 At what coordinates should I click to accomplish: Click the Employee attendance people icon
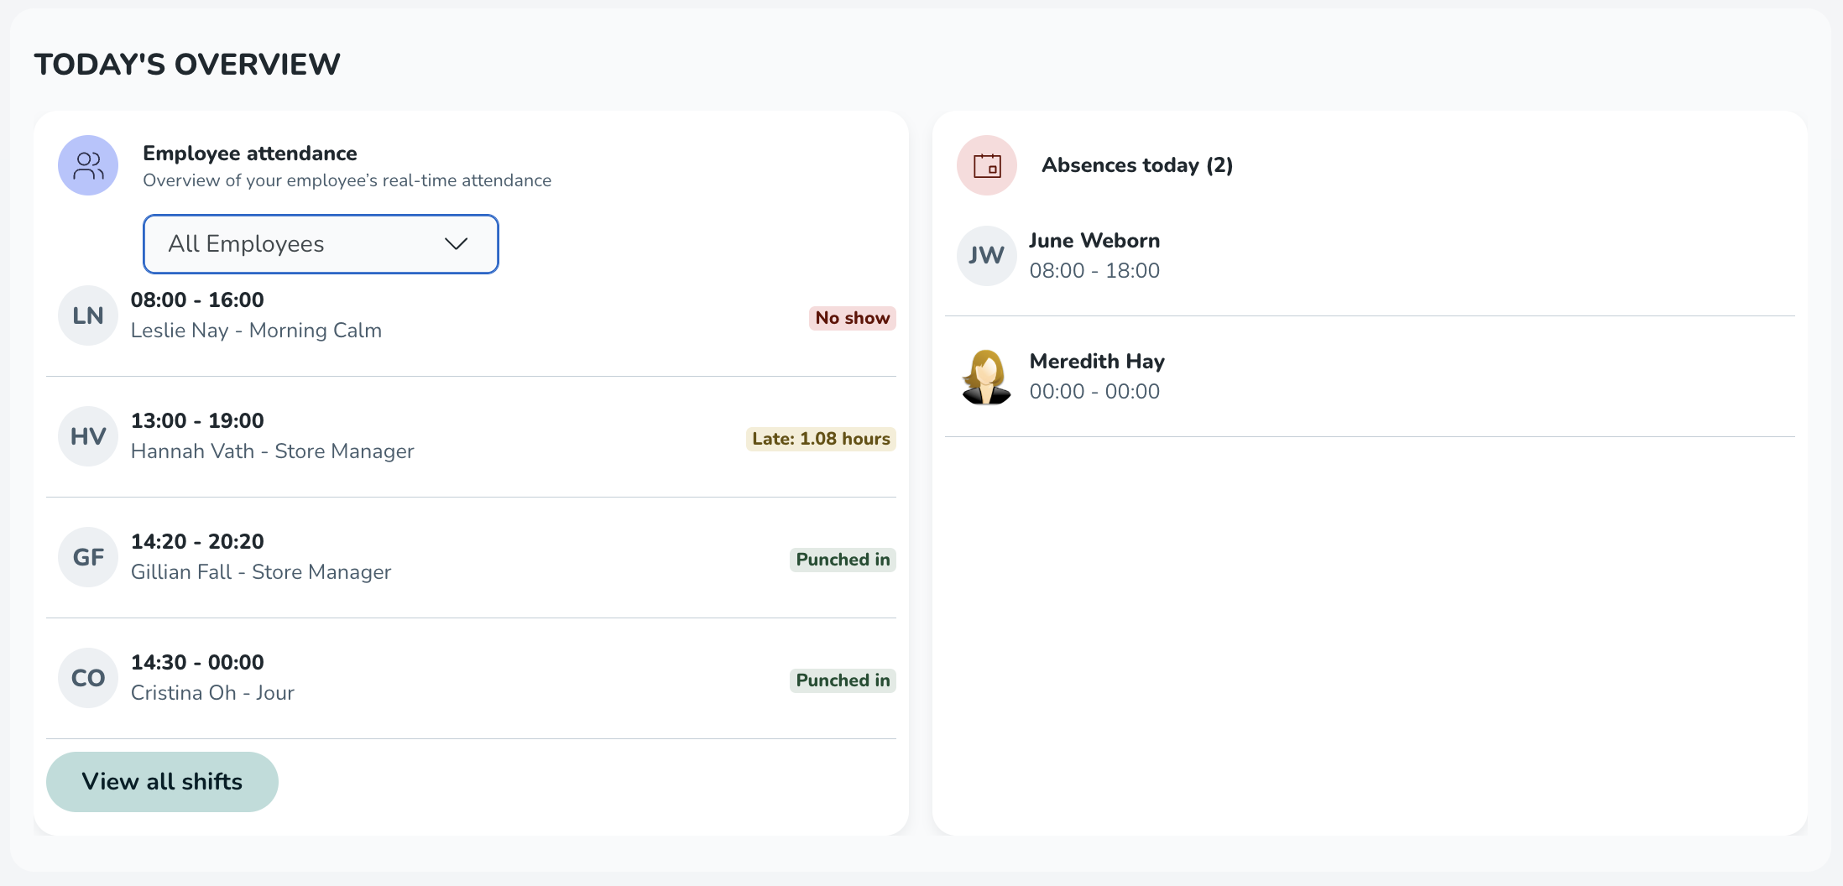tap(88, 165)
